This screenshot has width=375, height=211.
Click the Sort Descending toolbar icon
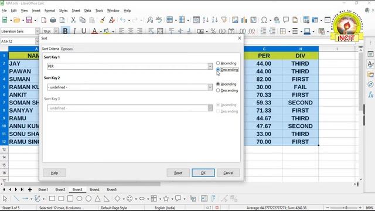coord(215,20)
